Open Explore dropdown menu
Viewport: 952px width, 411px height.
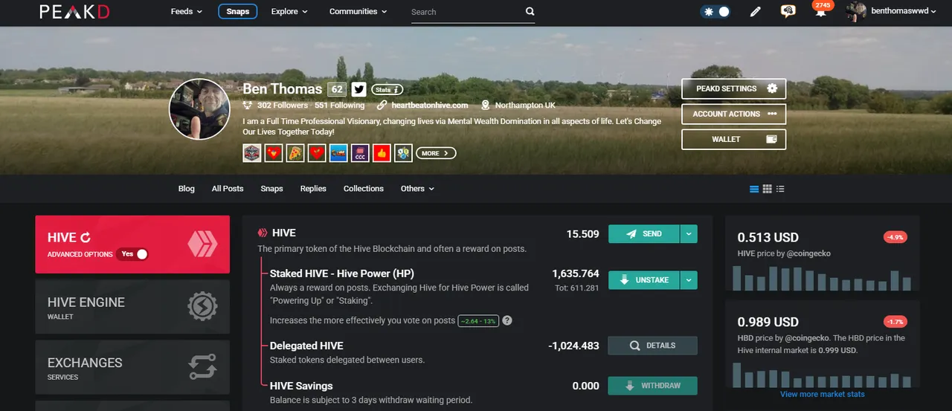(x=289, y=12)
